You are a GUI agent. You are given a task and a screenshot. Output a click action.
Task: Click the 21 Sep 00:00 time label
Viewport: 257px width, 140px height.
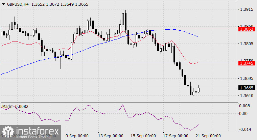(x=208, y=136)
